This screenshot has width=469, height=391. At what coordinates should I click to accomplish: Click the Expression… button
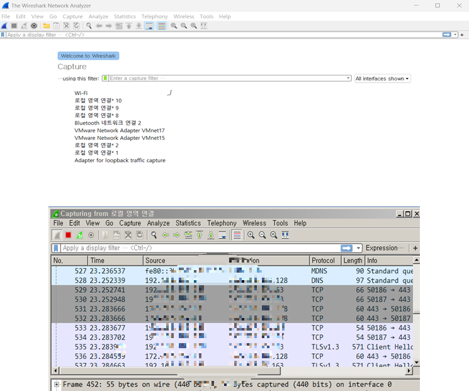pos(385,248)
